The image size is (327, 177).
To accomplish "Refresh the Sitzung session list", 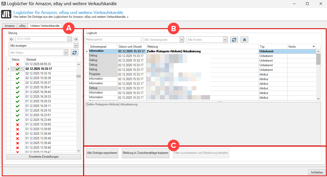I will click(x=75, y=53).
